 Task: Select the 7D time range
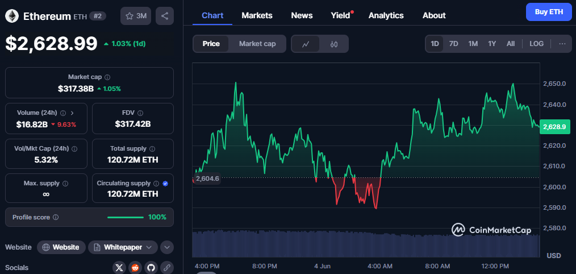(454, 44)
